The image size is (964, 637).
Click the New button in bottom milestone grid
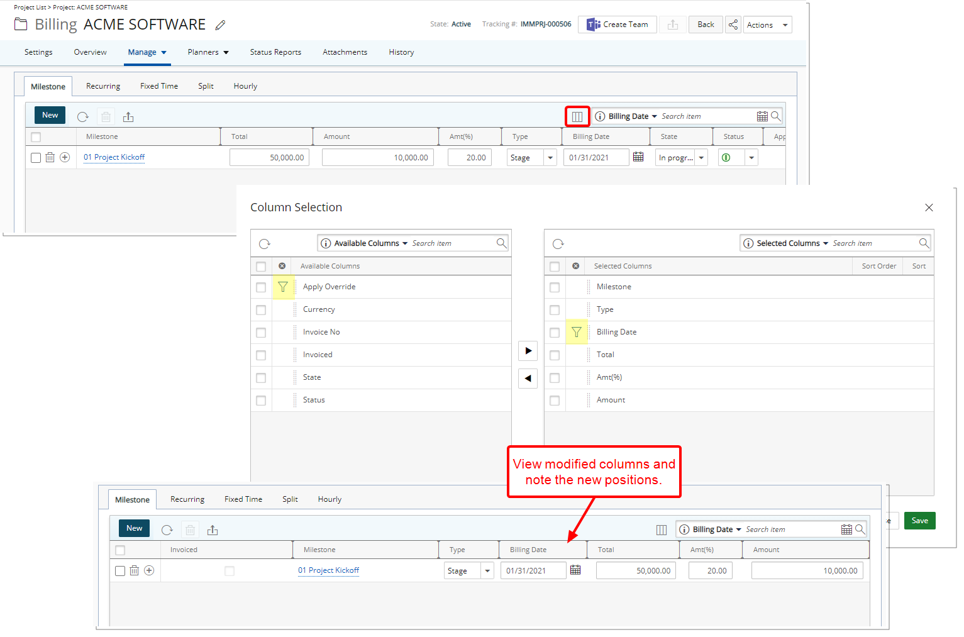click(x=134, y=528)
